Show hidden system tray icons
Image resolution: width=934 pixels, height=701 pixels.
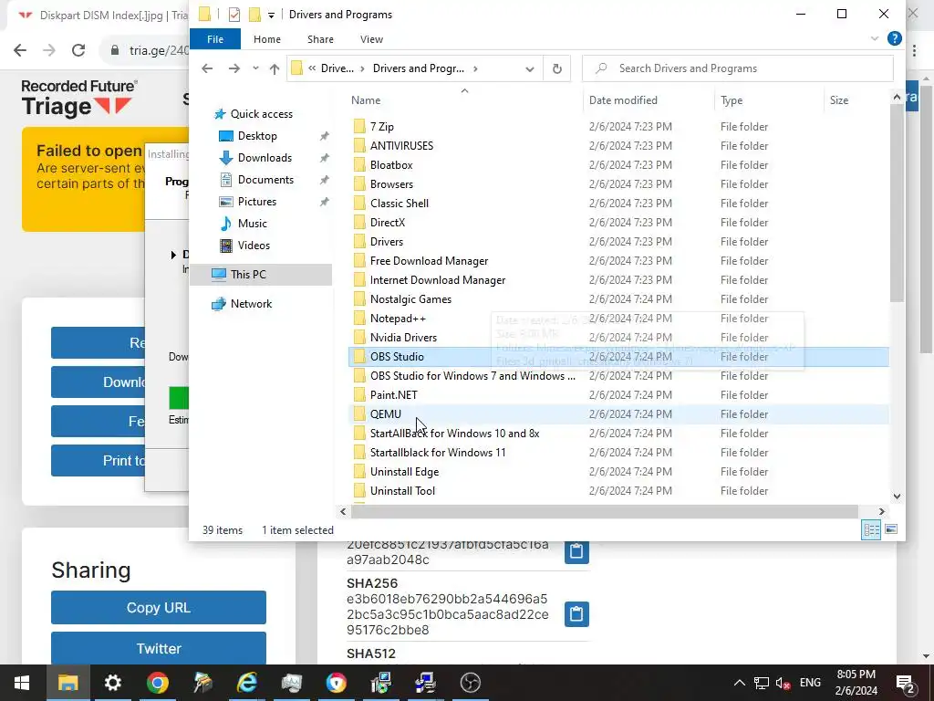[739, 683]
